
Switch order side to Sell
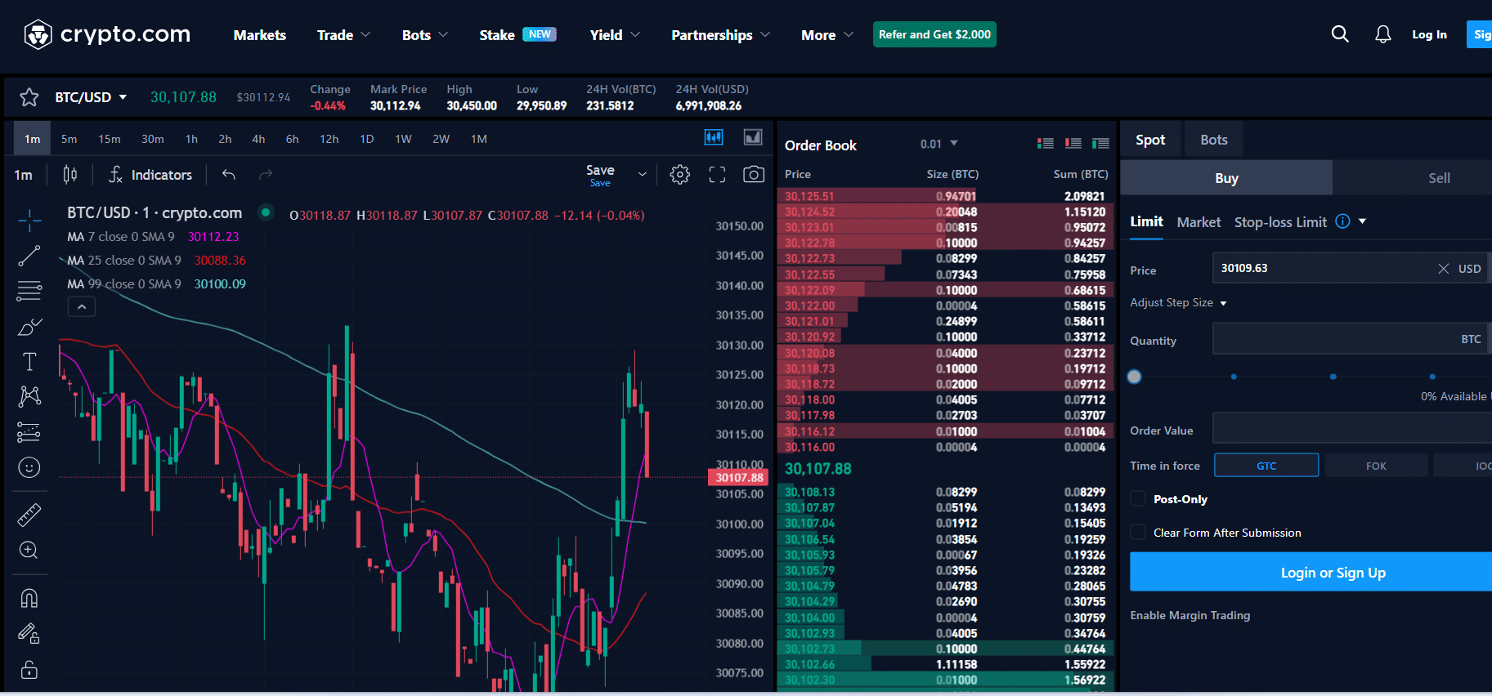(1439, 178)
